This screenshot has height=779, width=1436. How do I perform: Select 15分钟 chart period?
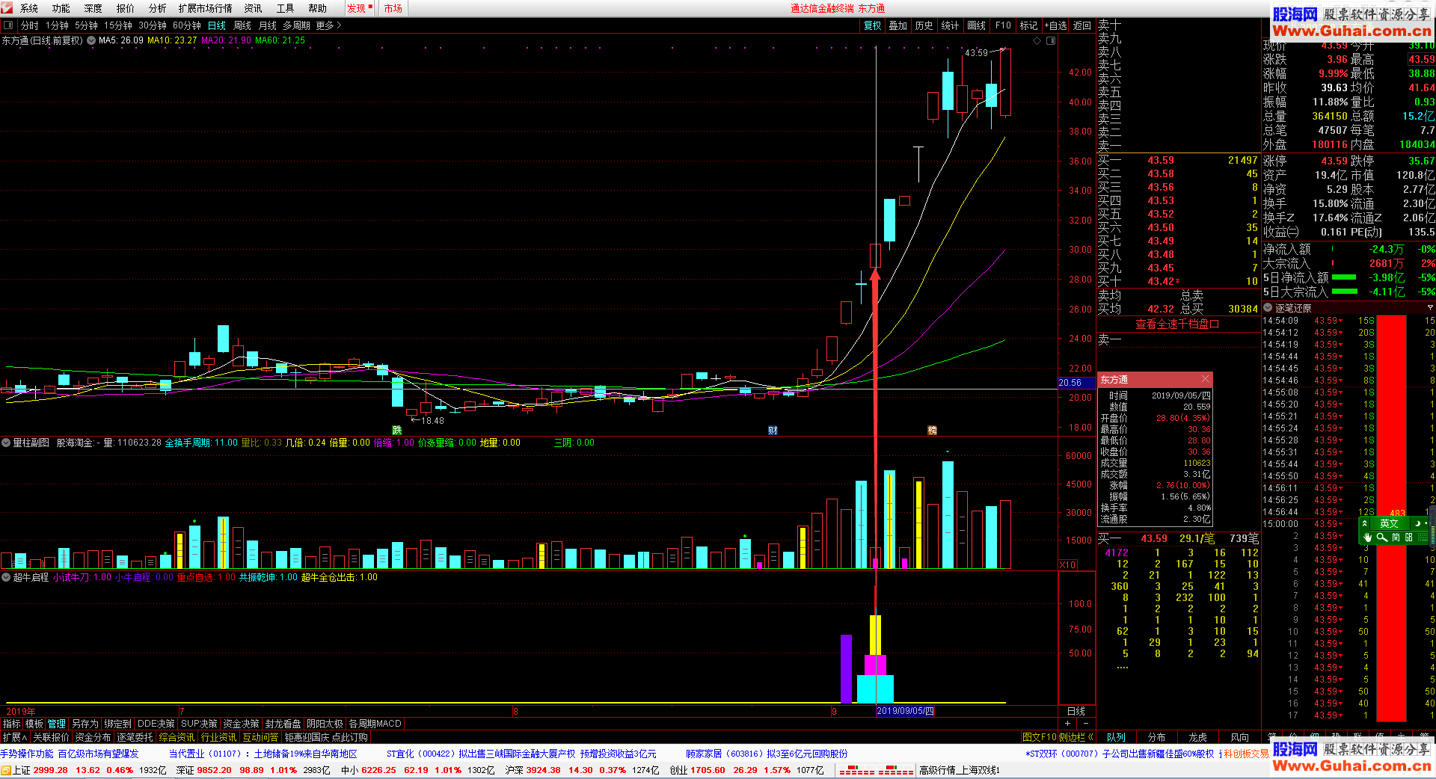tap(118, 25)
